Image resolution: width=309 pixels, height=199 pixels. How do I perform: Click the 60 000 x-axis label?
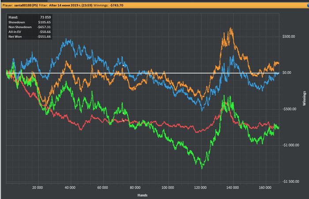tap(102, 188)
